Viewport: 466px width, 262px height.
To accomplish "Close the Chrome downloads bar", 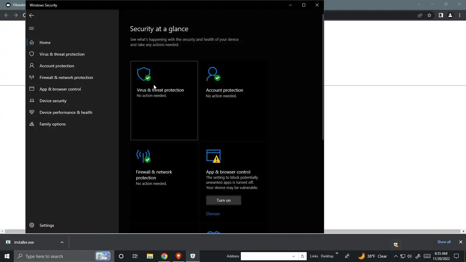I will pos(461,242).
